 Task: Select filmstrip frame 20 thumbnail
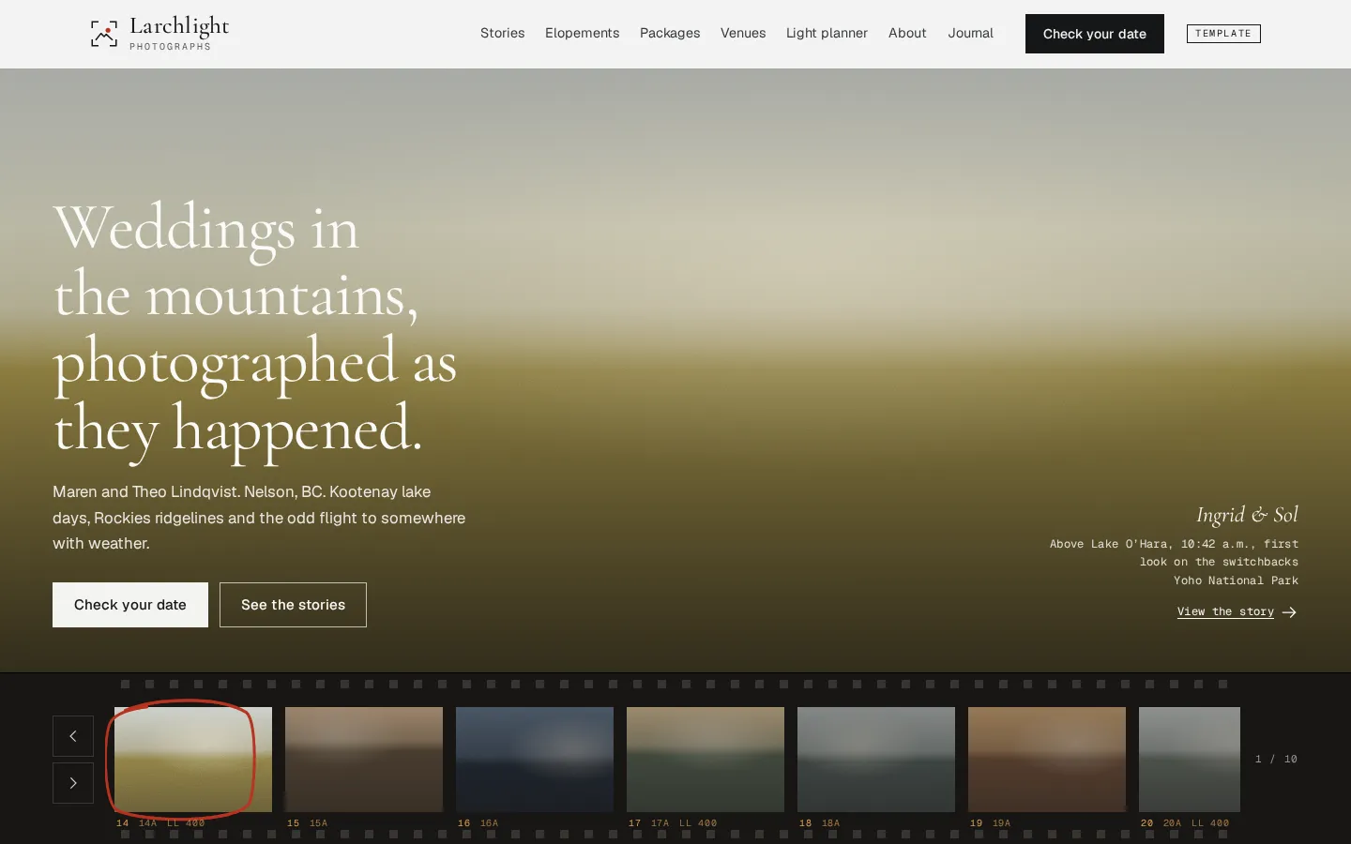1190,760
